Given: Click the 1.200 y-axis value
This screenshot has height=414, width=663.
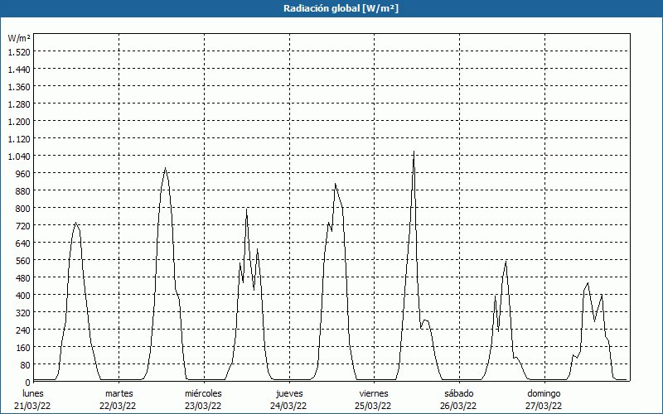Looking at the screenshot, I should [19, 121].
